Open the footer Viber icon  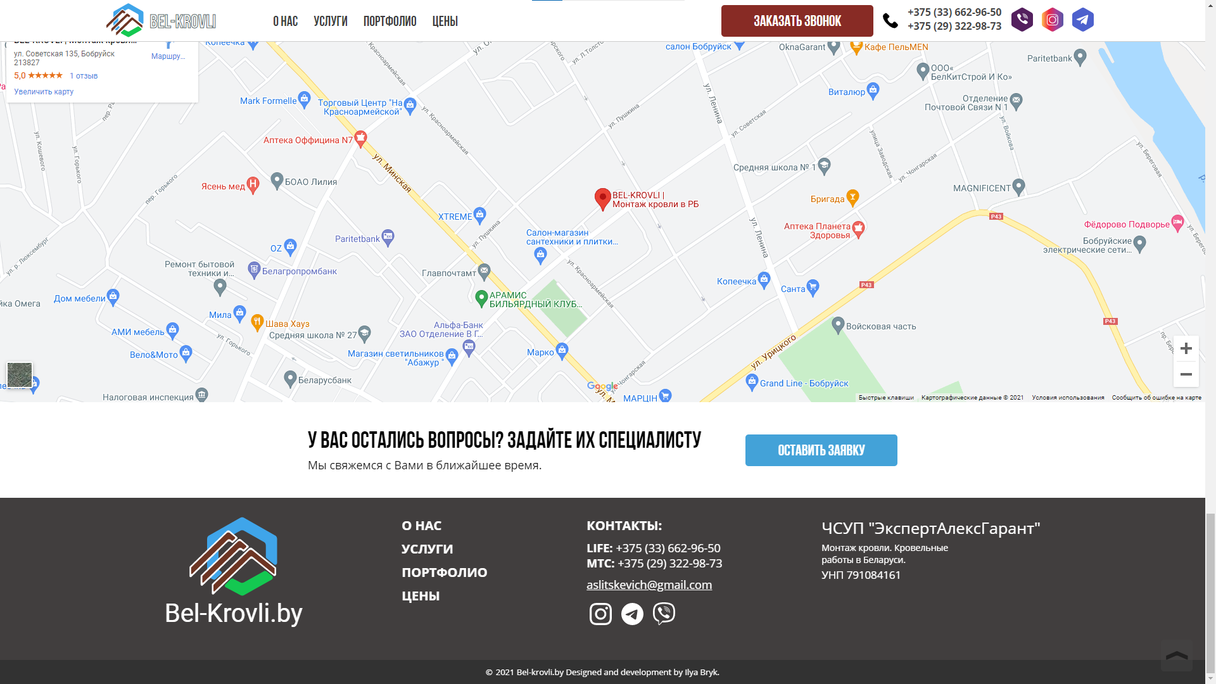point(664,614)
